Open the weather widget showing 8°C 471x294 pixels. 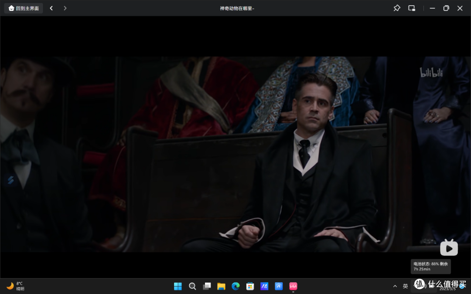(x=15, y=286)
